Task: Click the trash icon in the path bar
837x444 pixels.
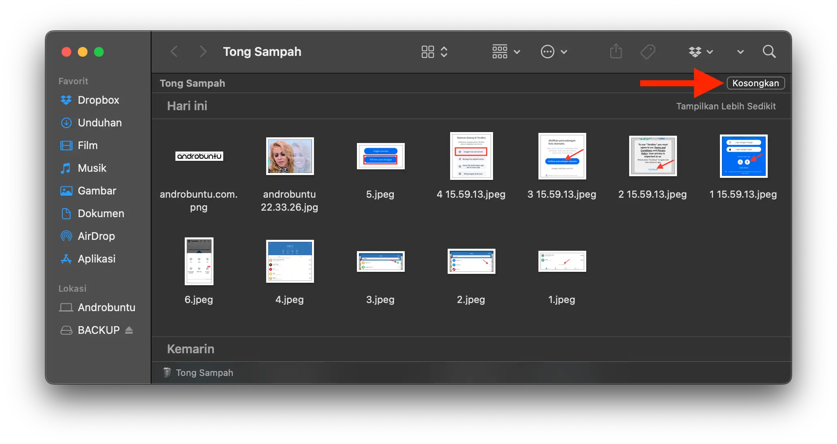Action: point(166,372)
